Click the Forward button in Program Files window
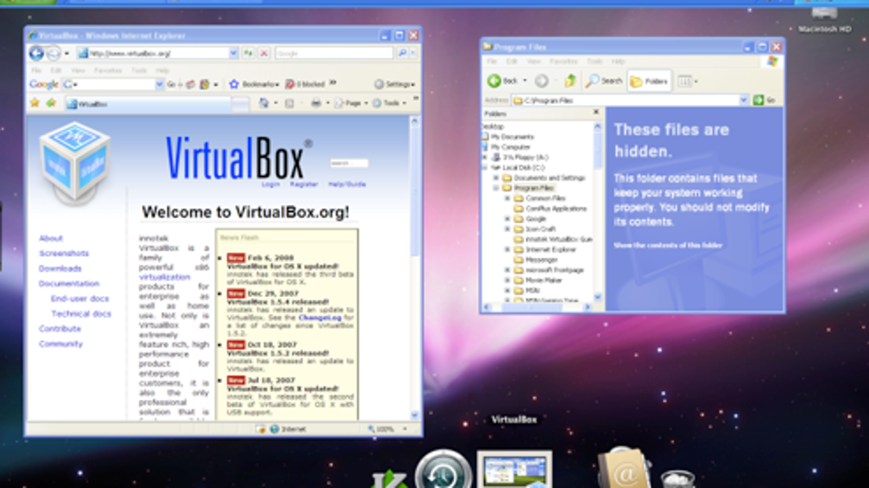Viewport: 869px width, 488px height. (x=541, y=81)
